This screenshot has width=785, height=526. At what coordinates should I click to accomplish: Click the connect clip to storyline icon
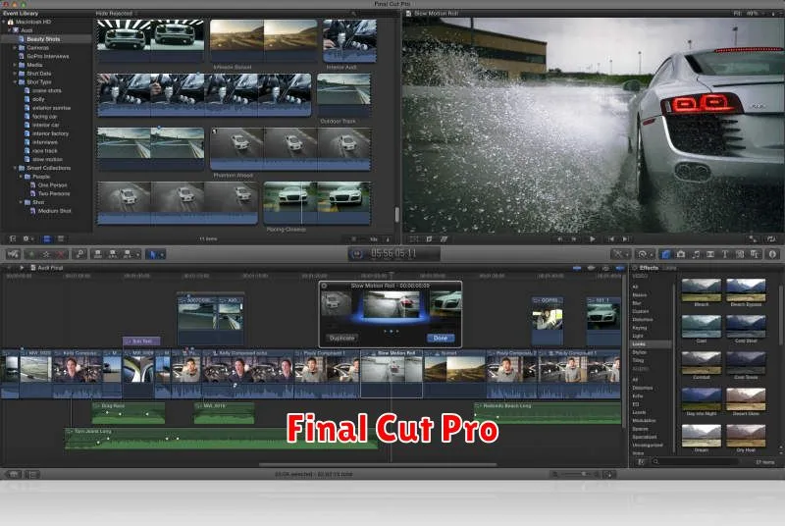(x=98, y=254)
